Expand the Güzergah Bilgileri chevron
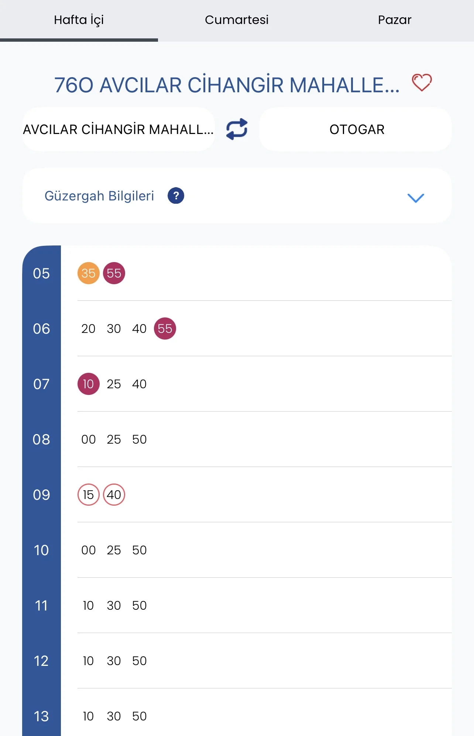474x736 pixels. tap(415, 198)
